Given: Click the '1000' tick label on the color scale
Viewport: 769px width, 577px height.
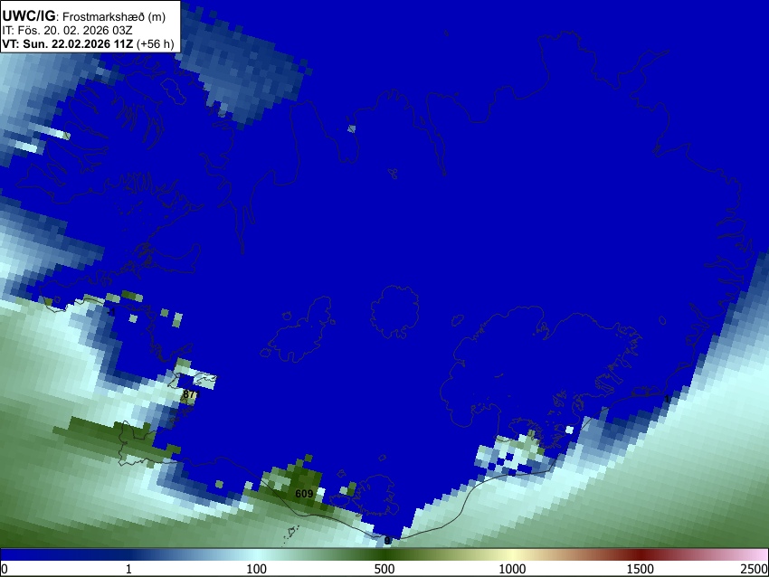Looking at the screenshot, I should (512, 569).
